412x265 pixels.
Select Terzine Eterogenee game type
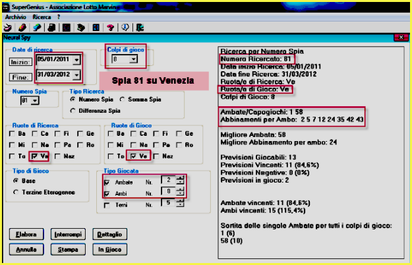coord(16,192)
